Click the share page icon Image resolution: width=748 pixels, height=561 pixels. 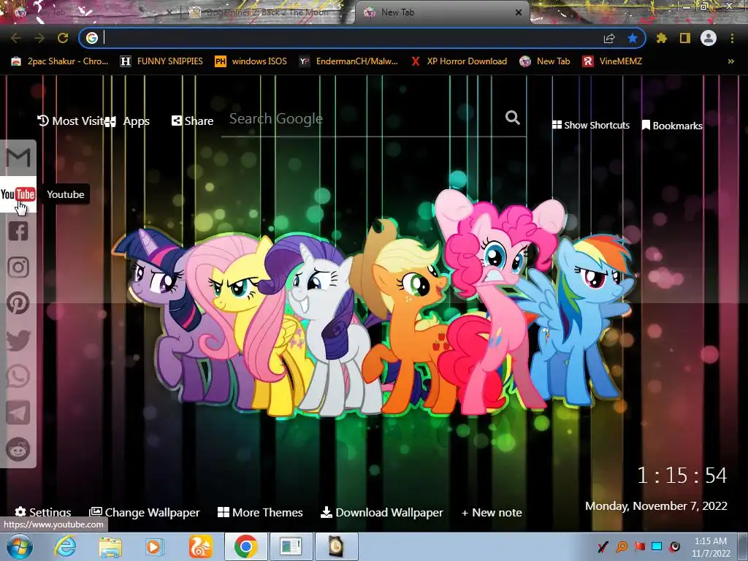(x=609, y=38)
